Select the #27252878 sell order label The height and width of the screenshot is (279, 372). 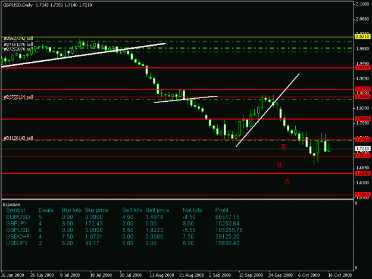click(x=18, y=49)
